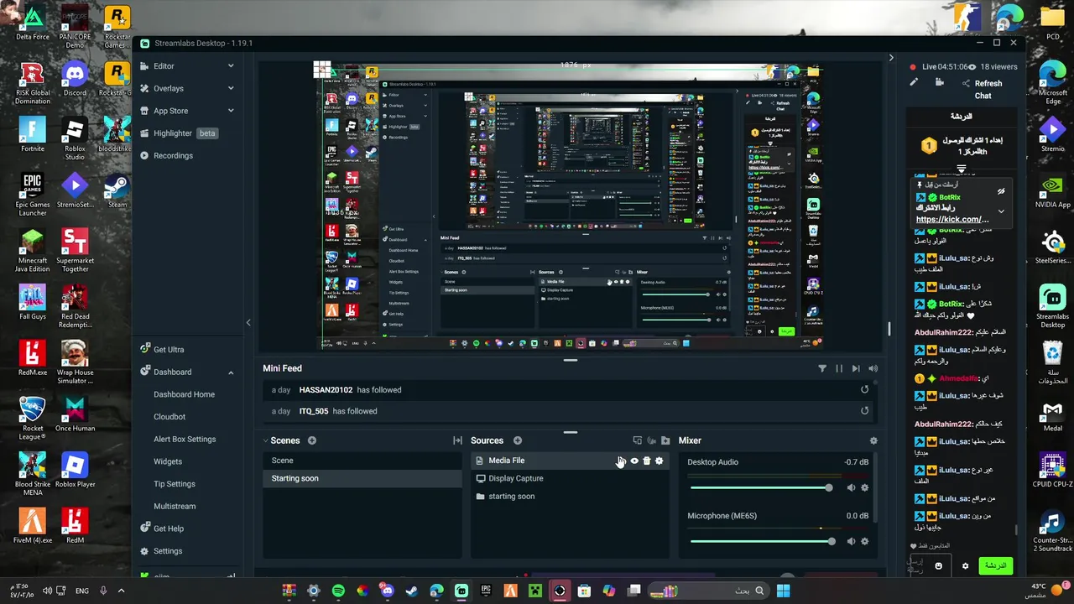Open the scene transitions icon beside Scenes
Viewport: 1074px width, 604px height.
[x=457, y=440]
